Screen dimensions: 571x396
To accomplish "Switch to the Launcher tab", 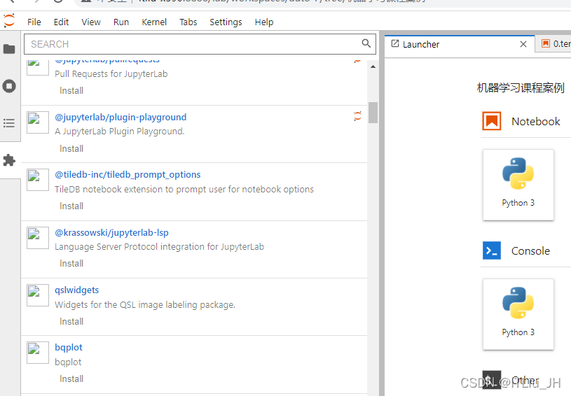I will pos(460,44).
